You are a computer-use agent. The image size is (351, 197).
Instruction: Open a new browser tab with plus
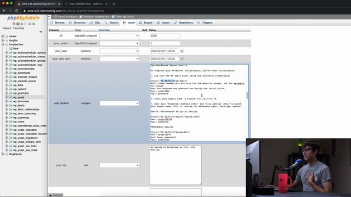[x=114, y=4]
